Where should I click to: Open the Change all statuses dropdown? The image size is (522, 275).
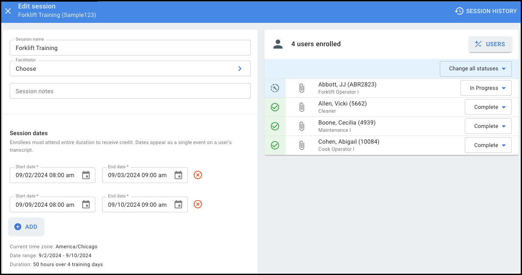click(475, 69)
